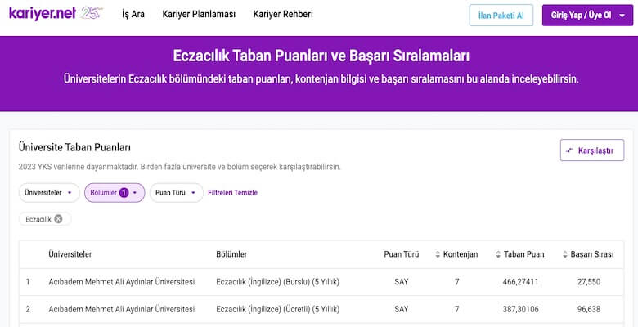
Task: Open the Kariyer Planlaması menu
Action: (x=199, y=14)
